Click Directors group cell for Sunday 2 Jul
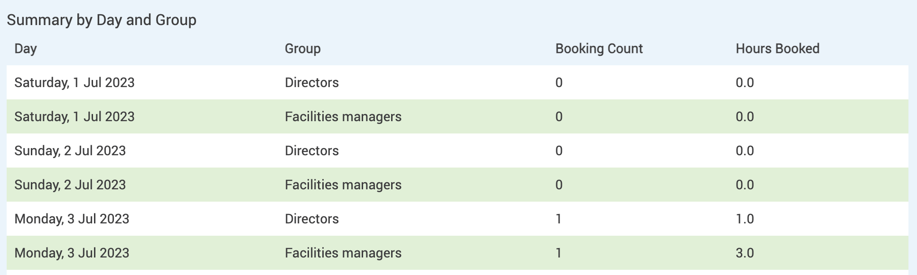917x275 pixels. pyautogui.click(x=311, y=151)
